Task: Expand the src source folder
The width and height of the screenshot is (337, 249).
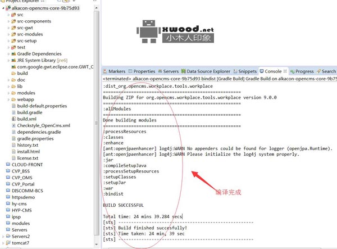Action: click(8, 15)
